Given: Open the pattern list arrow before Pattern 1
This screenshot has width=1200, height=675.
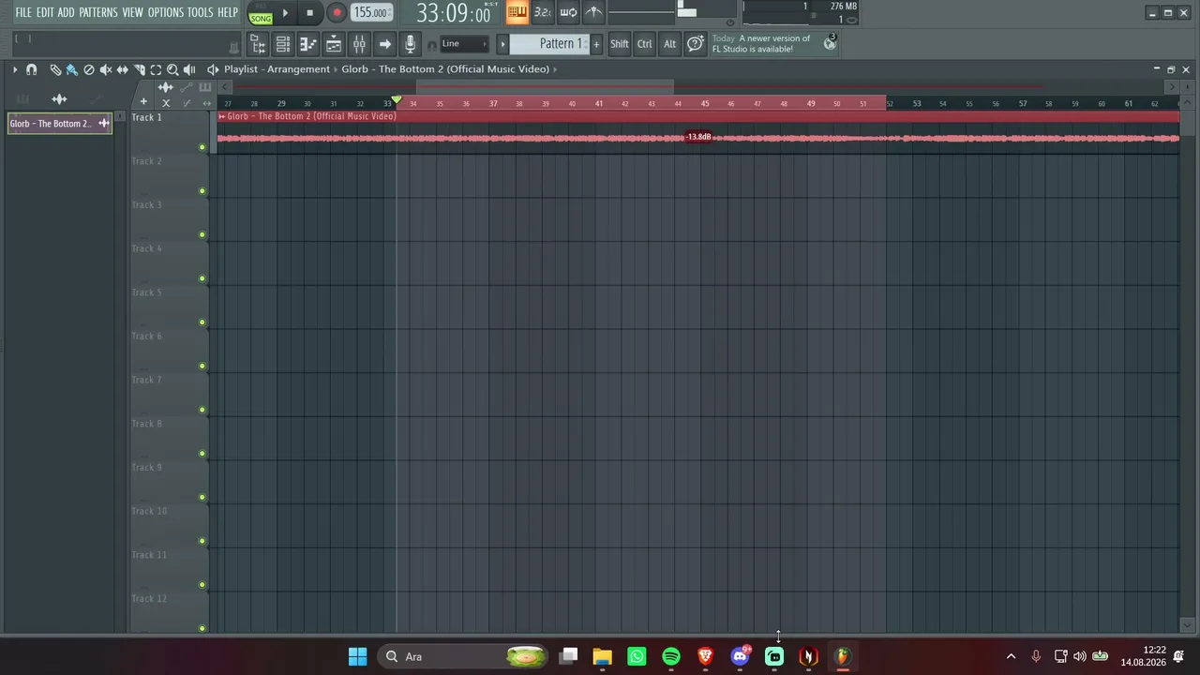Looking at the screenshot, I should (x=502, y=44).
